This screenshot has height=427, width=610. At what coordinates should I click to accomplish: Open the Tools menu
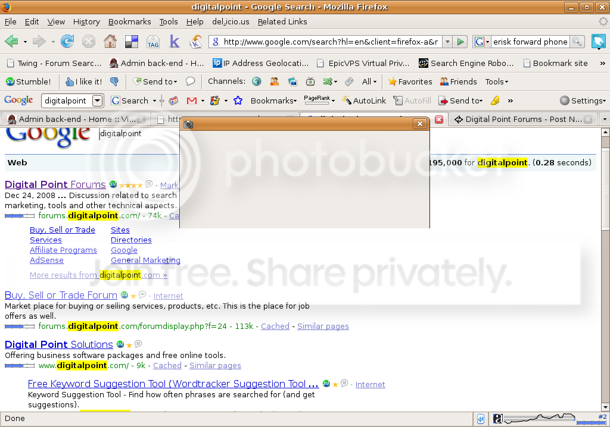click(x=169, y=22)
